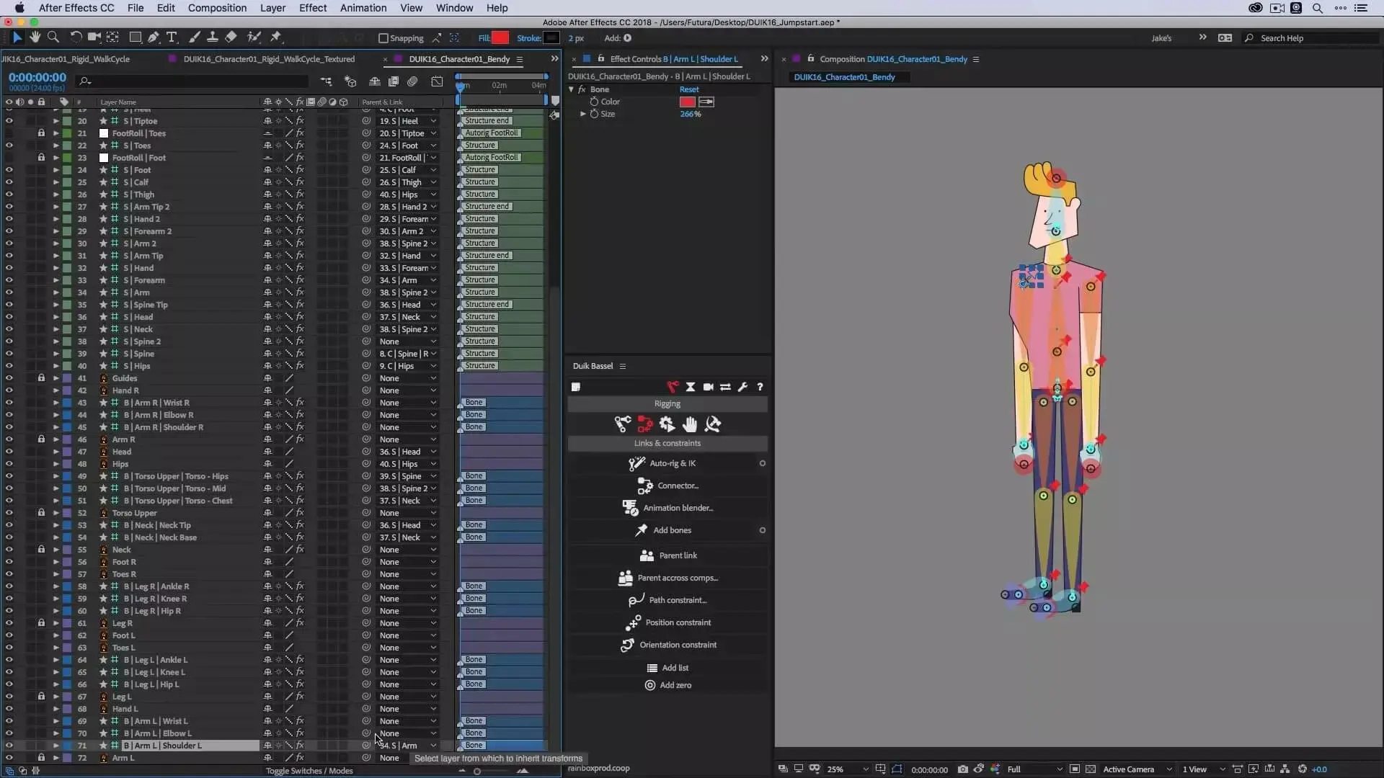Viewport: 1384px width, 778px height.
Task: Collapse the Bone effect group
Action: tap(572, 89)
